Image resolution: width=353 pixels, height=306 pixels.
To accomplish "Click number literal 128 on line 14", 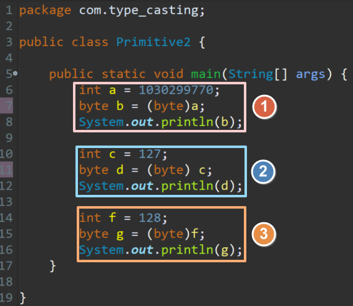I will pos(150,218).
